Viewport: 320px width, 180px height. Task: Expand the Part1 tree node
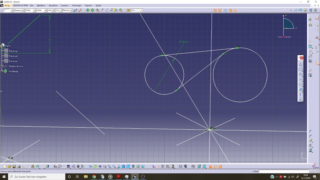coord(2,46)
